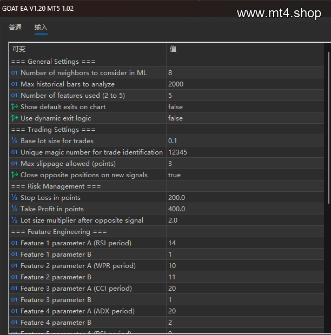This screenshot has width=331, height=335.
Task: Click the vertical scrollbar thumb
Action: click(329, 128)
